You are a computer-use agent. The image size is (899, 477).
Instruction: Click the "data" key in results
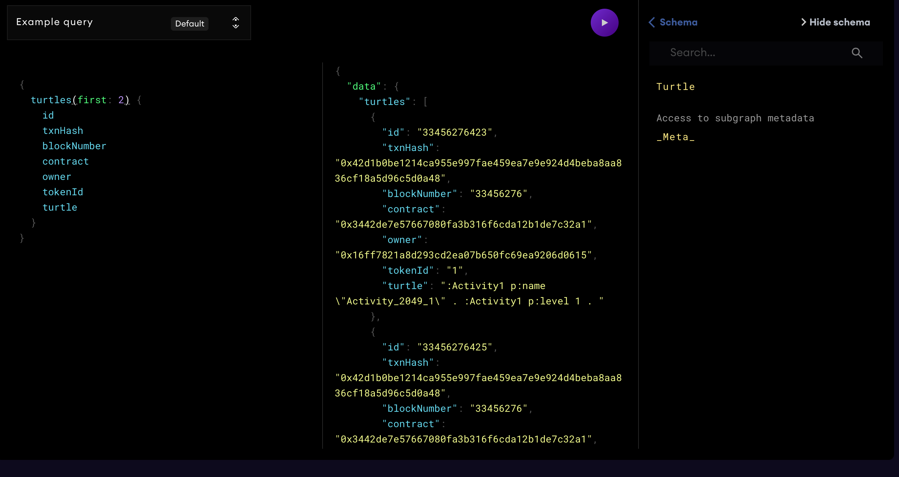[364, 86]
